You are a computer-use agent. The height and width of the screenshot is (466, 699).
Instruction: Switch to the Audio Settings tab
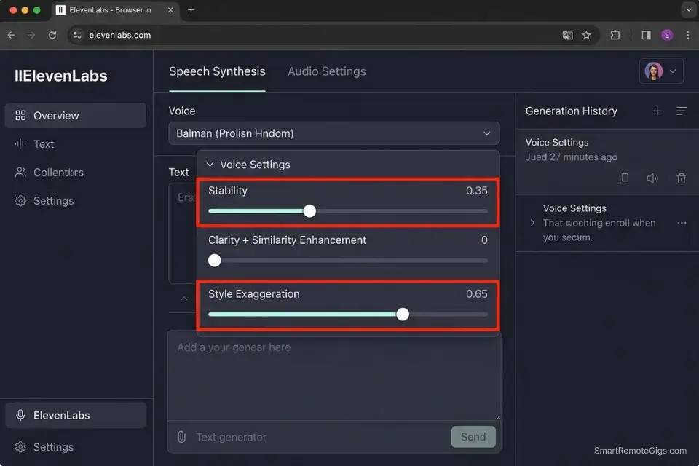(x=327, y=71)
